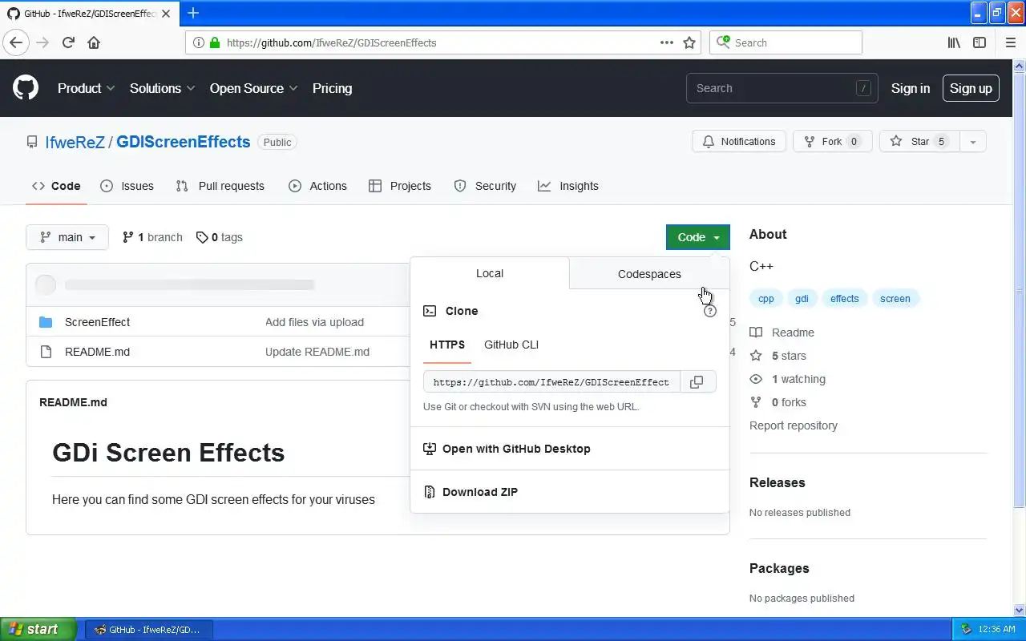Bookmark this page with the star icon
1026x641 pixels.
tap(689, 42)
